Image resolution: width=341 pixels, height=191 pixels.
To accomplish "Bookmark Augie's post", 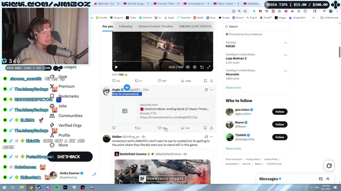I will pos(205,128).
